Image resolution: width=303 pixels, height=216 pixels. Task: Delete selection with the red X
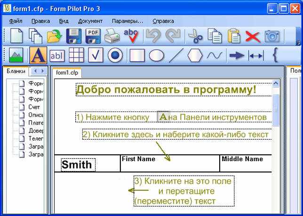253,37
